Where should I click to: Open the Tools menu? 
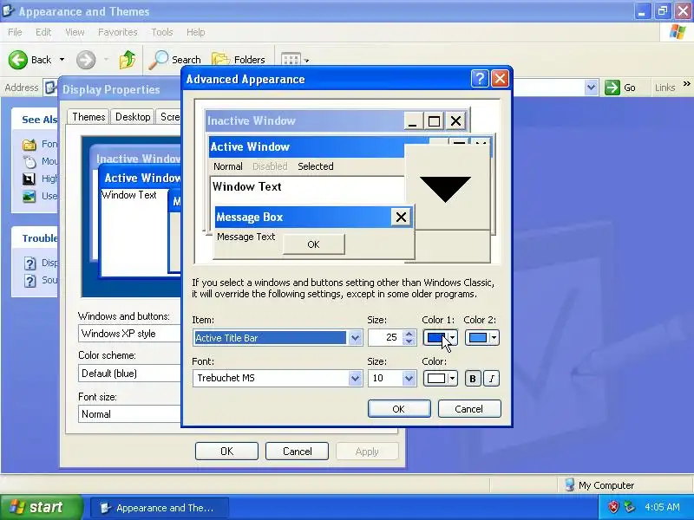point(162,32)
